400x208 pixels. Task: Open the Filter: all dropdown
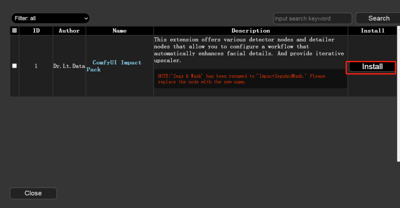50,18
